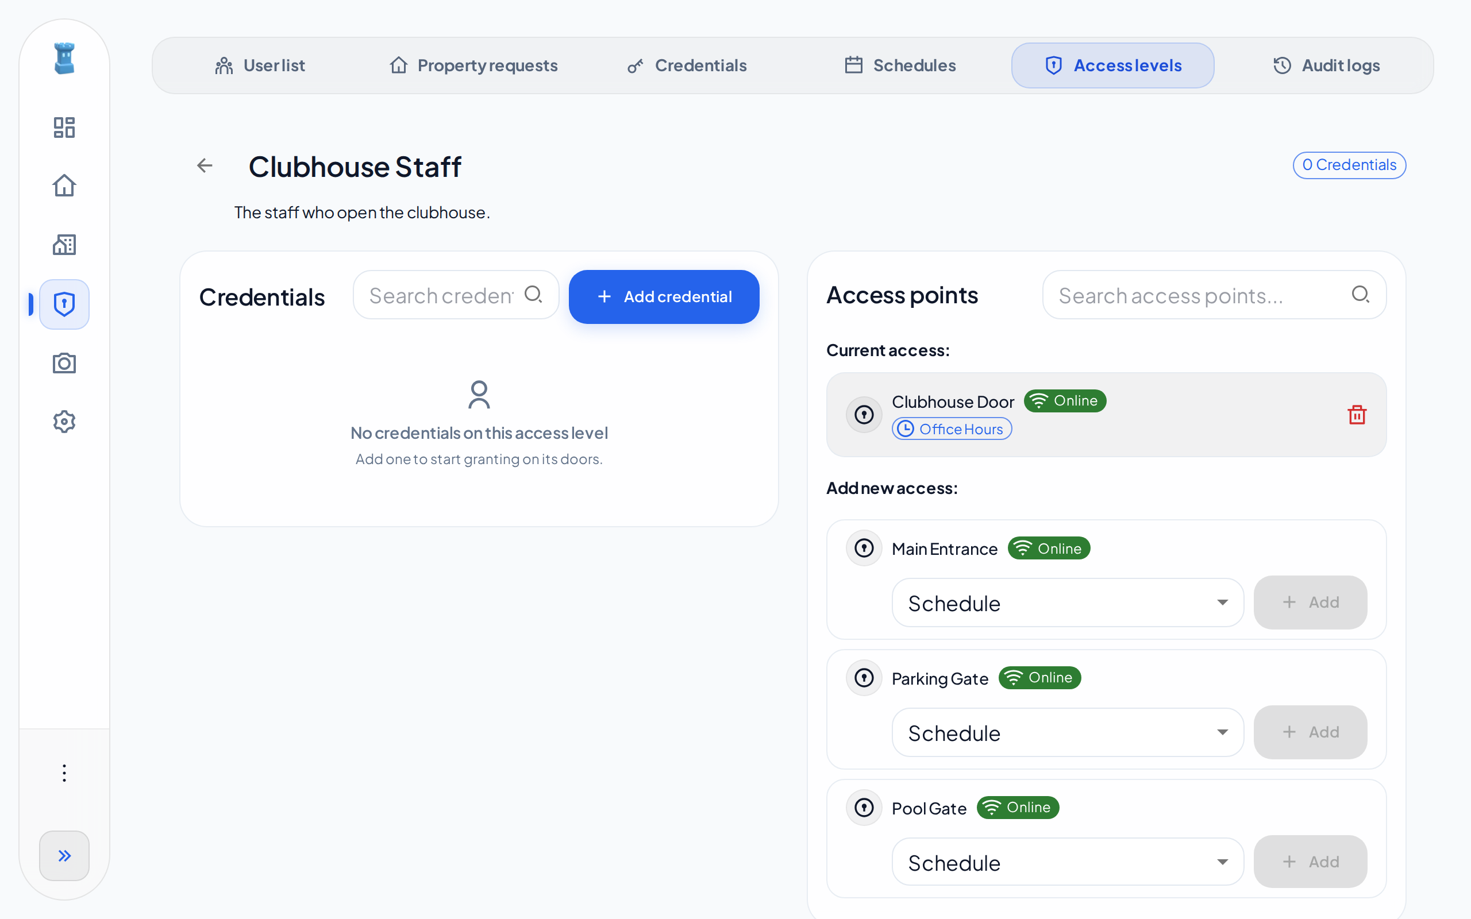Switch to the Property requests tab
This screenshot has height=919, width=1471.
coord(473,65)
